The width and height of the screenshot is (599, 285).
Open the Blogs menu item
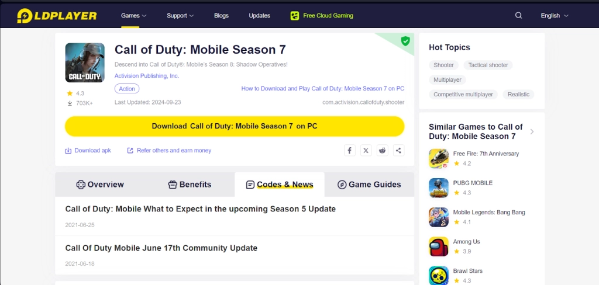point(221,16)
